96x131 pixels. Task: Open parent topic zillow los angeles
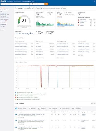click(x=24, y=34)
